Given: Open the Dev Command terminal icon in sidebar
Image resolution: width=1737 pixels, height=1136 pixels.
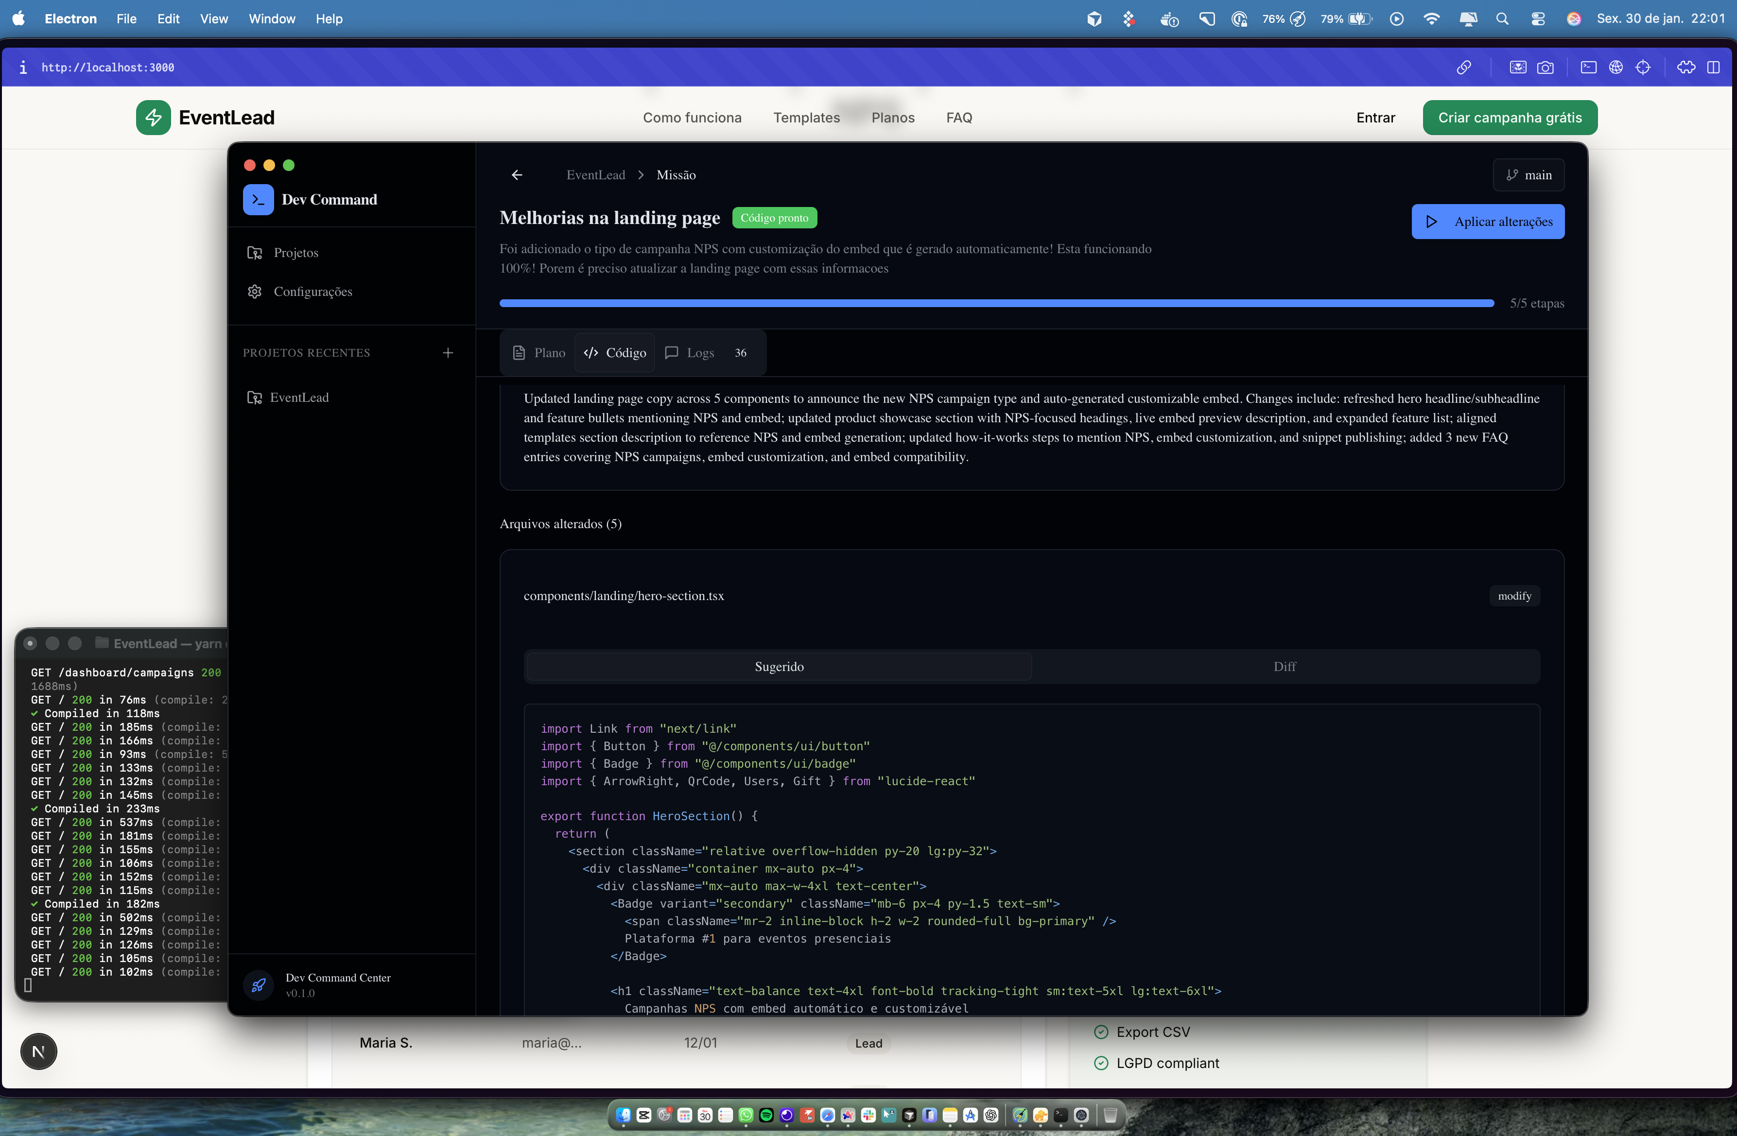Looking at the screenshot, I should [259, 199].
